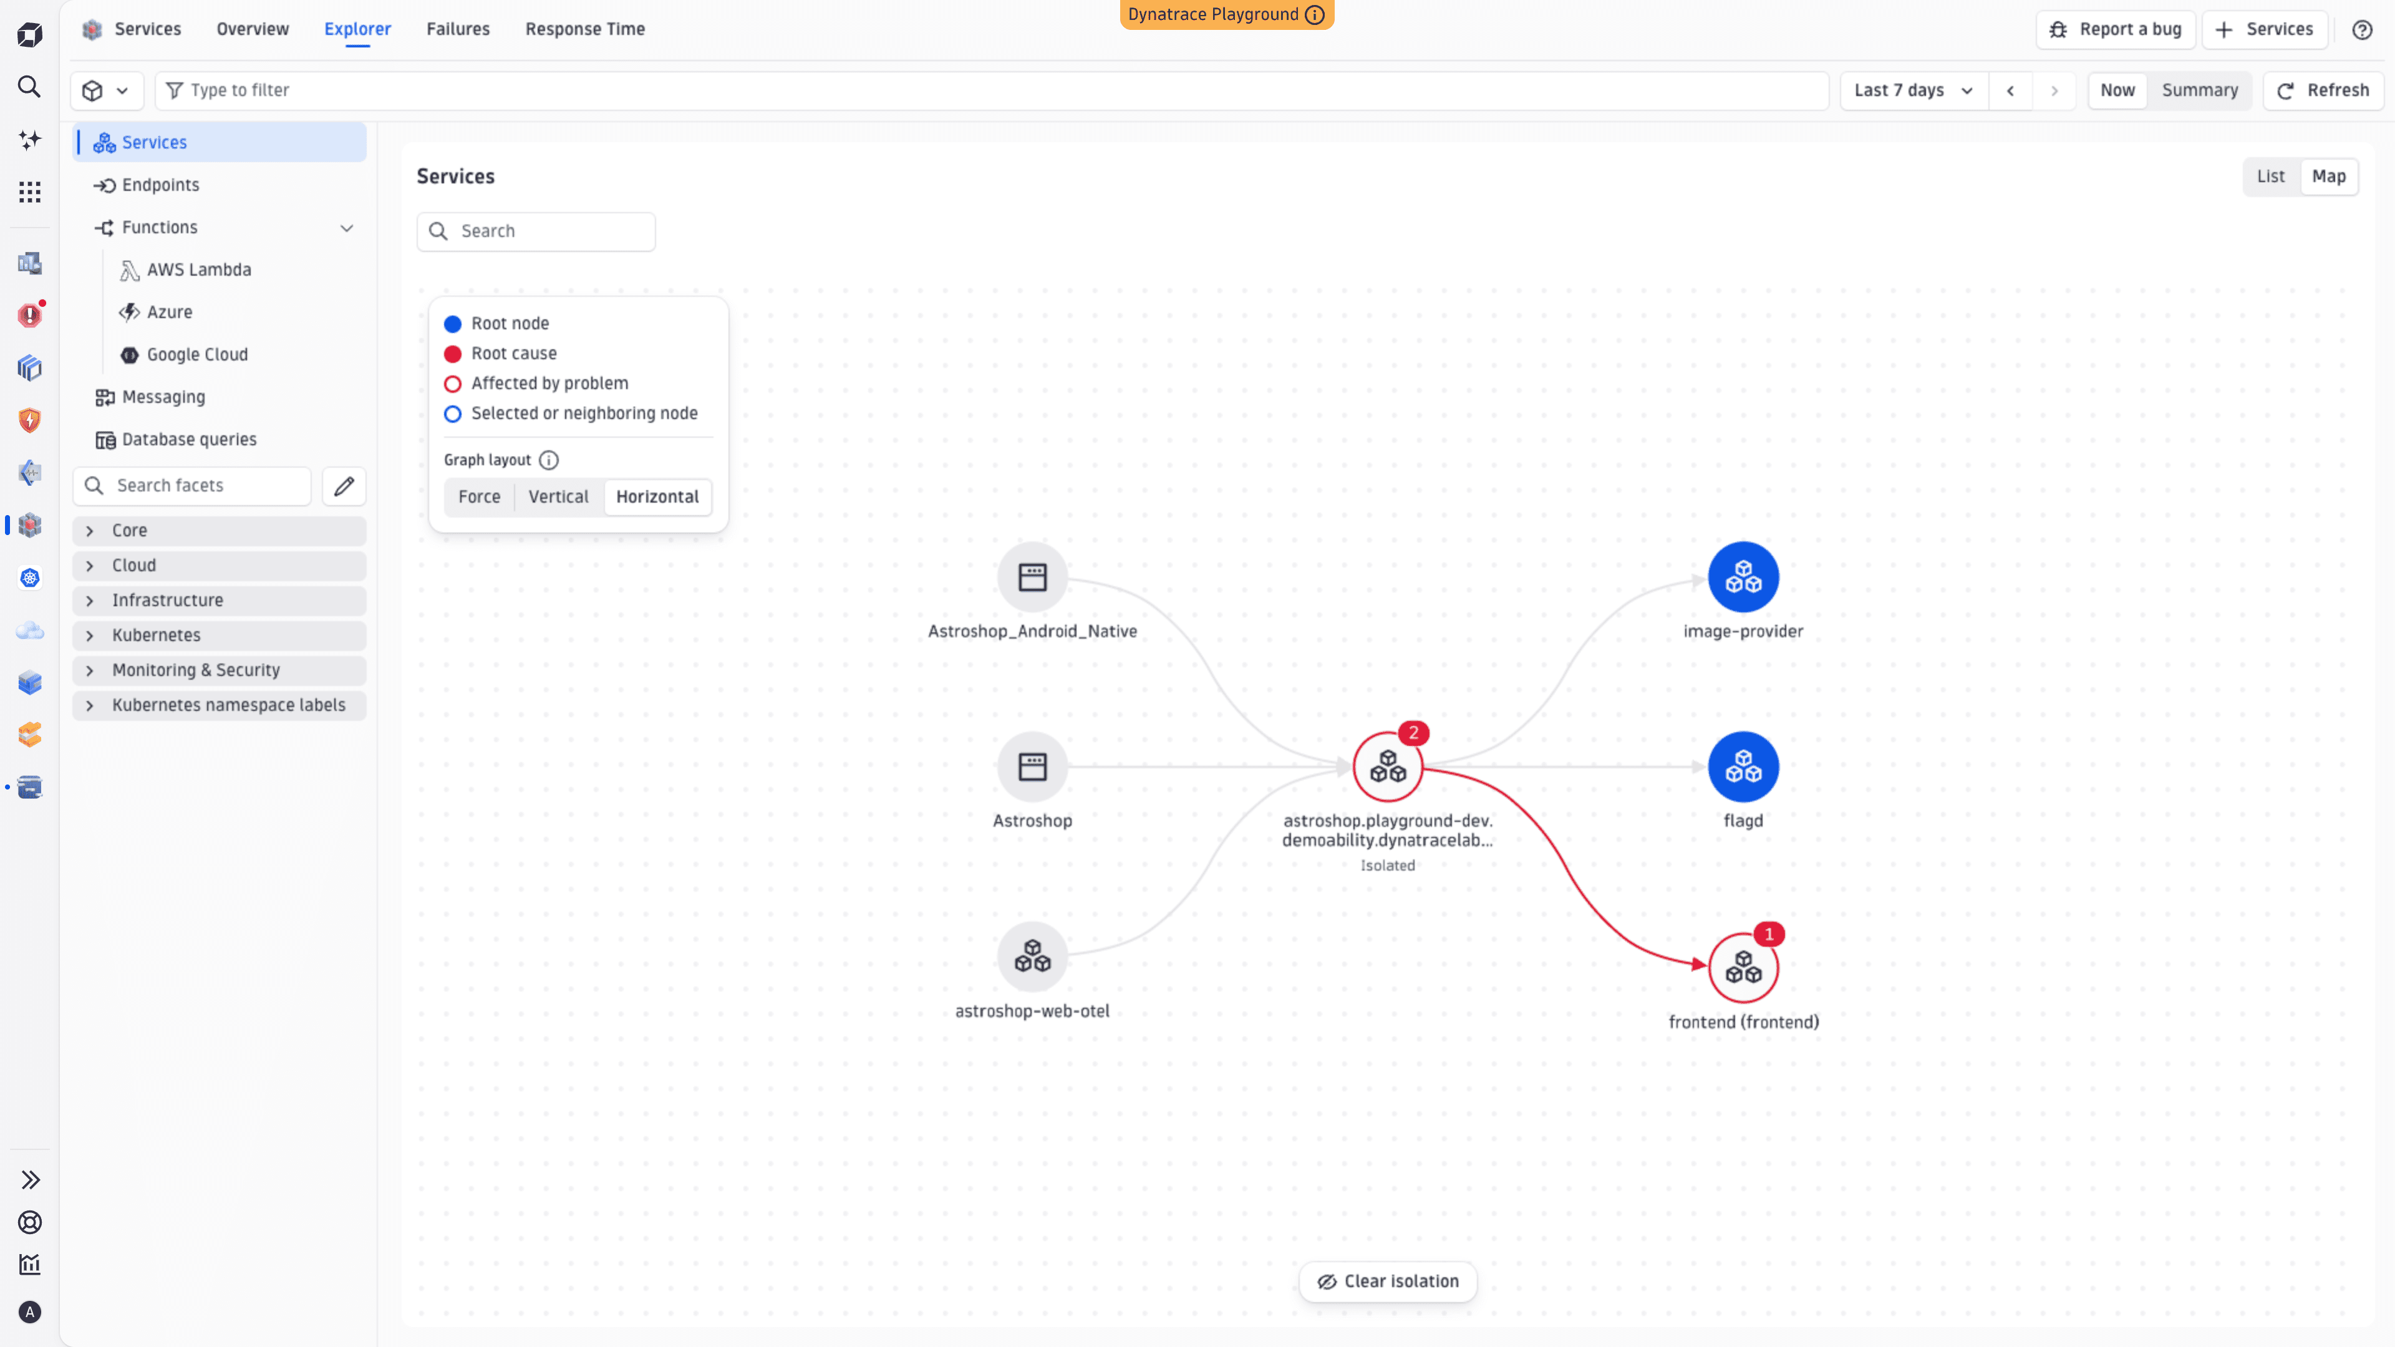
Task: Open the Last 7 days timeframe dropdown
Action: (x=1914, y=90)
